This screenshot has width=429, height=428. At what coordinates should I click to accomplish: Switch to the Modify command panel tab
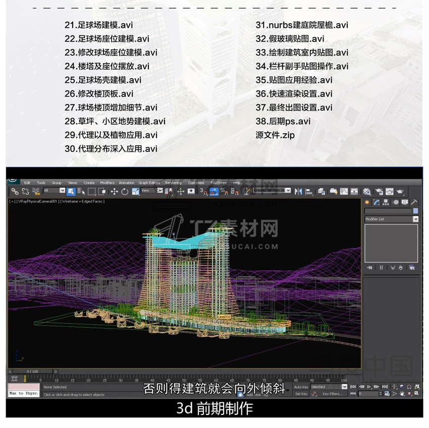pyautogui.click(x=377, y=202)
